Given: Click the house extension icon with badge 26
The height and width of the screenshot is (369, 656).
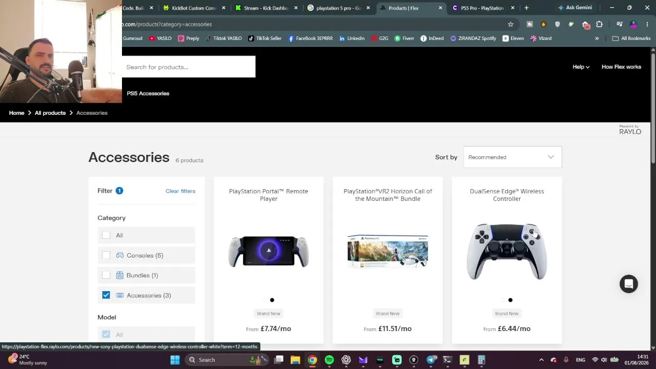Looking at the screenshot, I should tap(586, 25).
